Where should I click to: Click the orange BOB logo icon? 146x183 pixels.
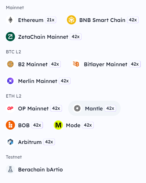click(x=10, y=125)
